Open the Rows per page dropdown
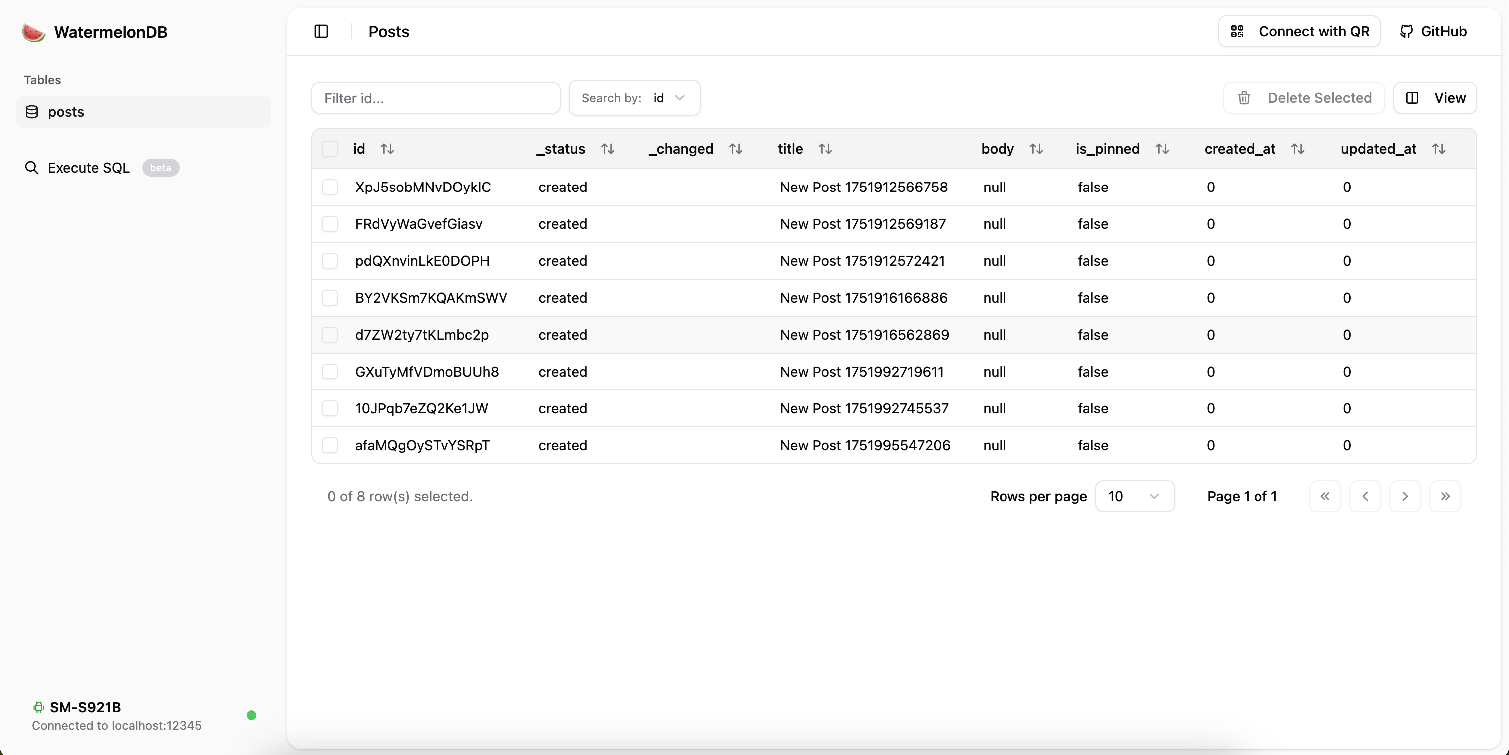1509x755 pixels. [1134, 496]
